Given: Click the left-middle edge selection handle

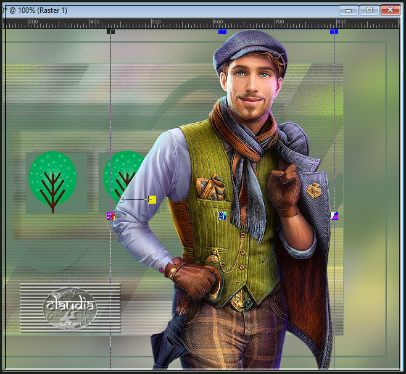Looking at the screenshot, I should click(110, 216).
